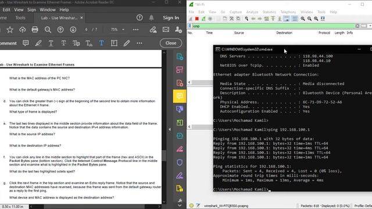This screenshot has width=372, height=209.
Task: Click the upload to cloud icon in Acrobat
Action: [x=22, y=30]
